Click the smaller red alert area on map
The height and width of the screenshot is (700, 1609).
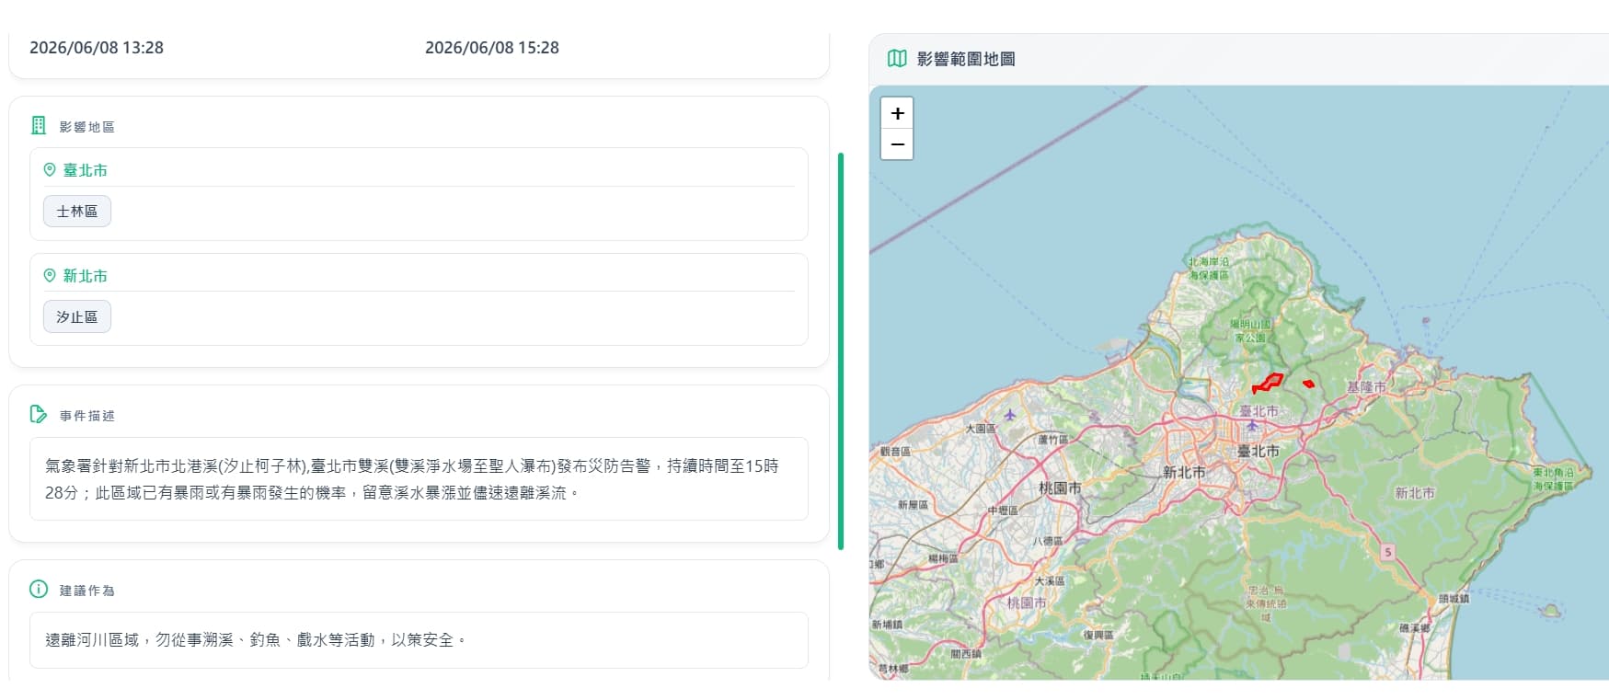pos(1308,384)
